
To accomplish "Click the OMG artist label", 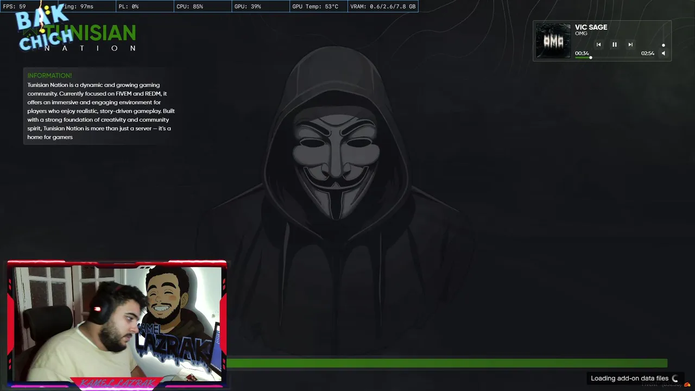I will point(581,34).
